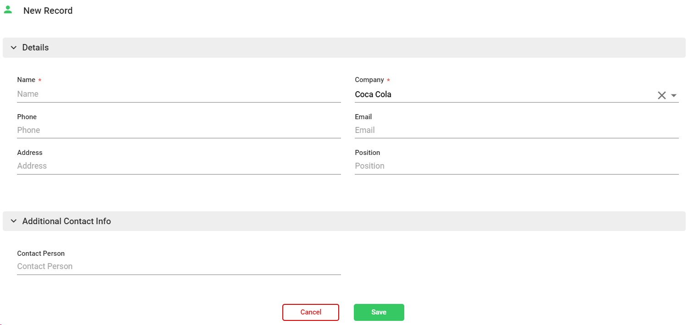This screenshot has height=325, width=688.
Task: Save the new record
Action: [379, 312]
